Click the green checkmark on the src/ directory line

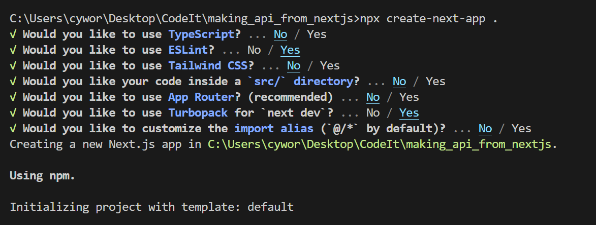[x=13, y=82]
